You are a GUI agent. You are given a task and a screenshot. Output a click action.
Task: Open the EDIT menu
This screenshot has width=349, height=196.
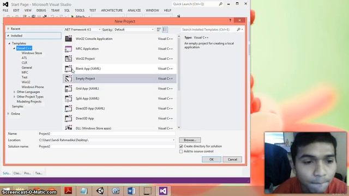pyautogui.click(x=16, y=10)
